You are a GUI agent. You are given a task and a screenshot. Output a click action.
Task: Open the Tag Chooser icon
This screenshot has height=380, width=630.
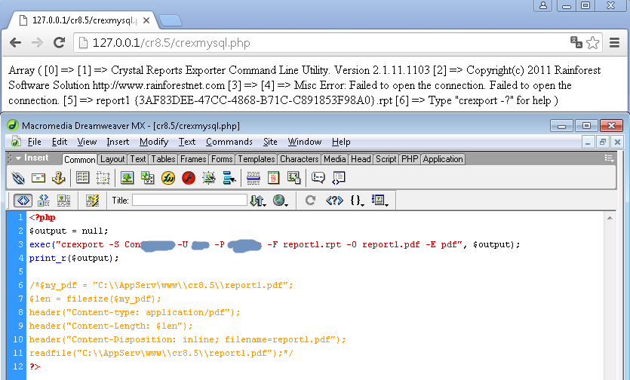click(x=338, y=178)
